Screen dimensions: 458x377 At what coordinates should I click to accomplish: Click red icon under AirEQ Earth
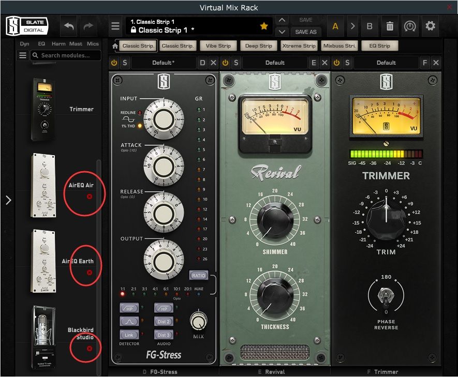[x=90, y=272]
